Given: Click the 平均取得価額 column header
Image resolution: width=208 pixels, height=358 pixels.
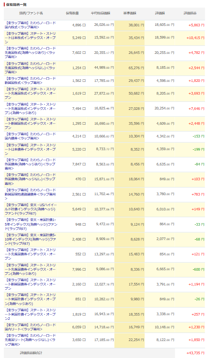Looking at the screenshot, I should click(100, 13).
